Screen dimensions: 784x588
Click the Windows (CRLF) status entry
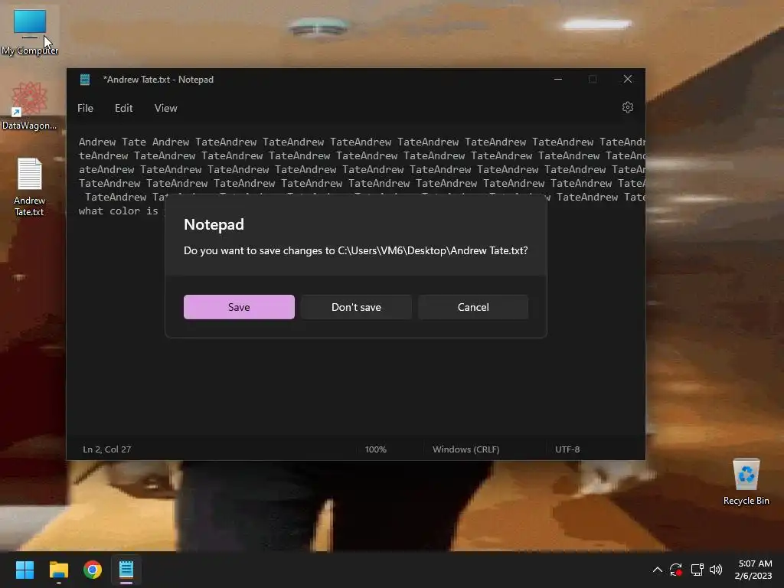[x=465, y=449]
